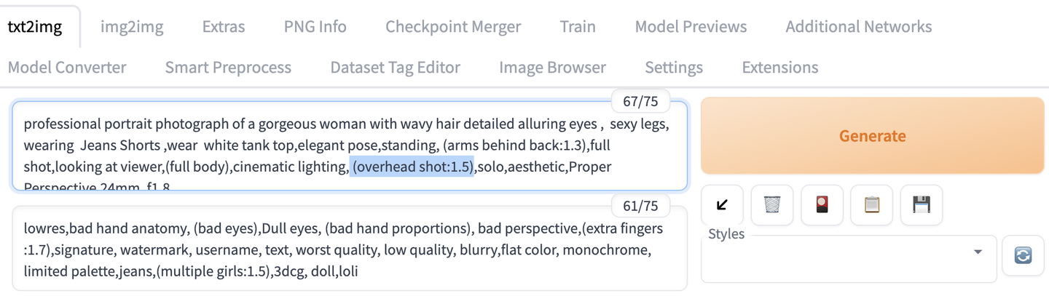The image size is (1049, 296).
Task: Click inside the positive prompt text box
Action: (x=350, y=145)
